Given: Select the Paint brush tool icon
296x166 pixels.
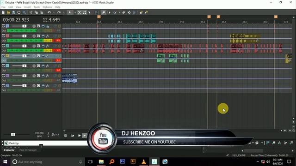Looking at the screenshot, I should (x=115, y=12).
